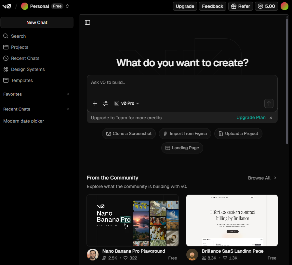Image resolution: width=292 pixels, height=265 pixels.
Task: Open the Nano Banana Pro Playground thumbnail
Action: pyautogui.click(x=133, y=220)
